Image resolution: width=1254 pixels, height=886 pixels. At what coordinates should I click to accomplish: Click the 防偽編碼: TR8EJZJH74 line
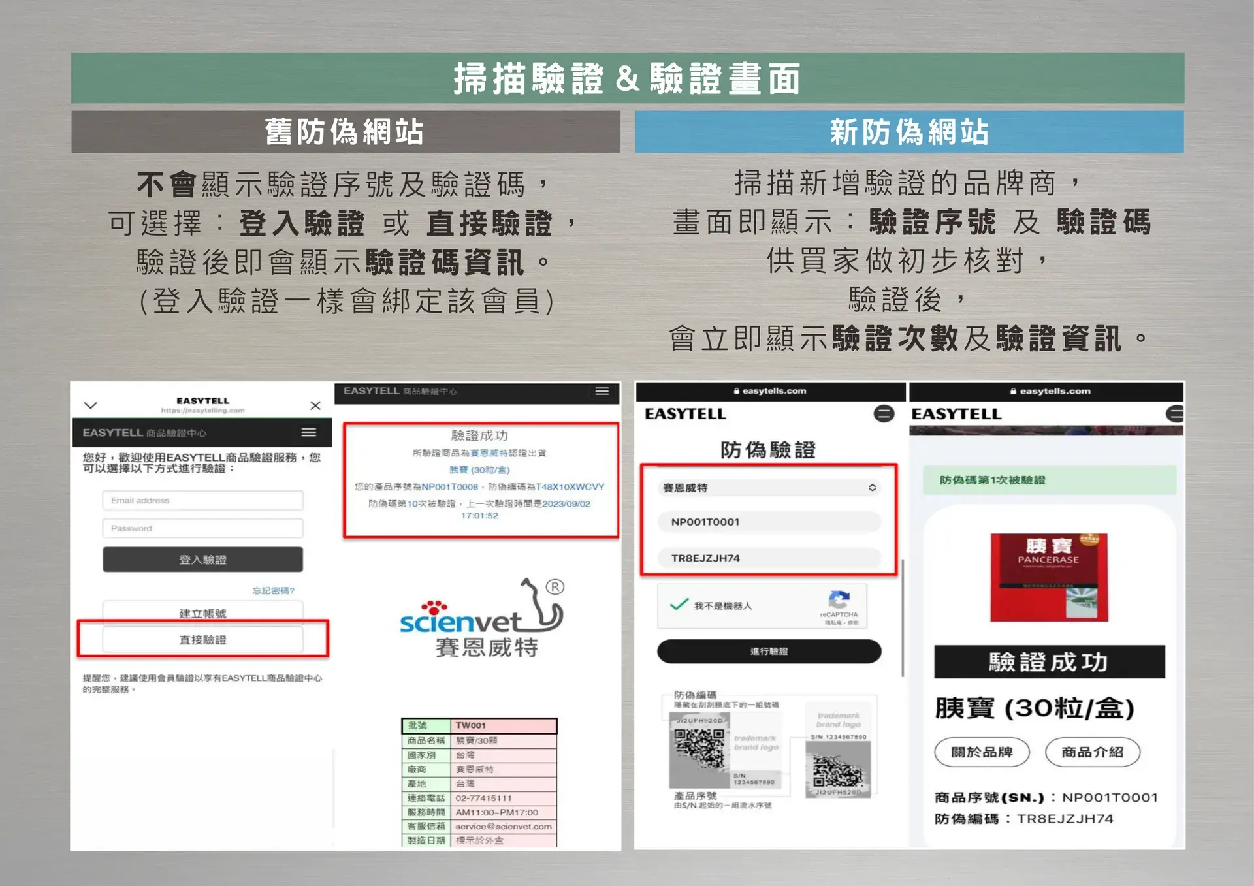click(1024, 819)
